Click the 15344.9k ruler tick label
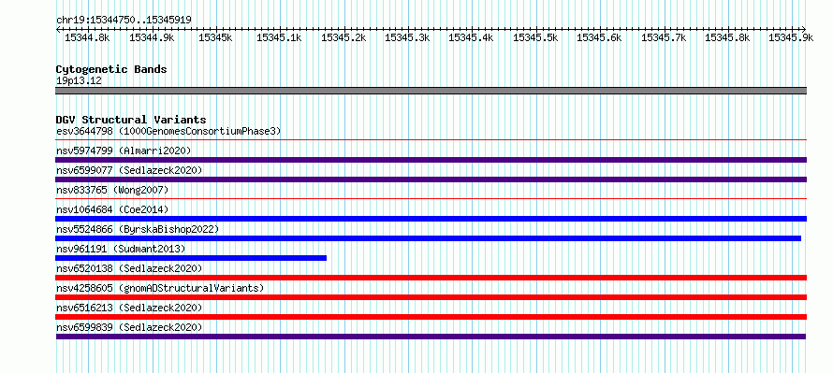The width and height of the screenshot is (833, 373). tap(152, 37)
